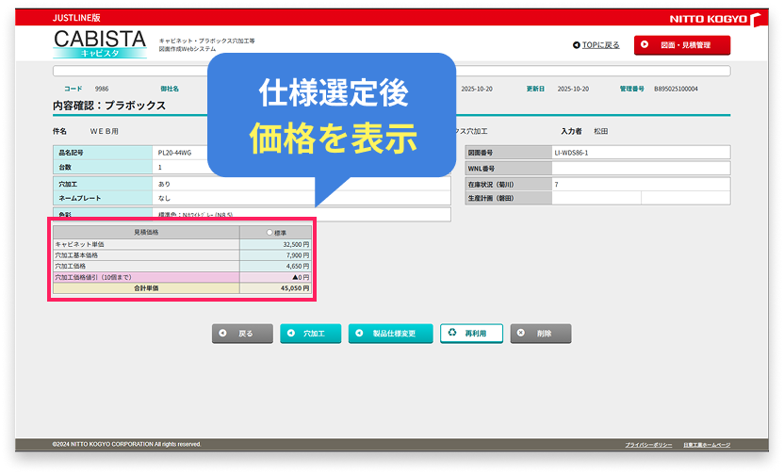This screenshot has width=784, height=475.
Task: Click the arrow icon on 図面・見積管理
Action: coord(645,44)
